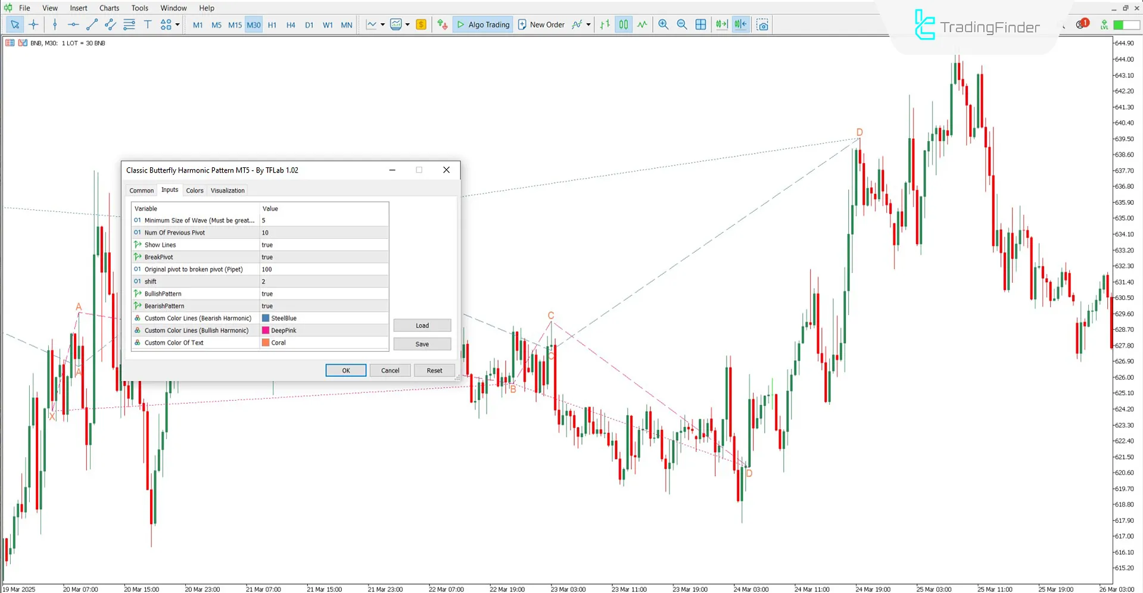
Task: Select the crosshair cursor tool
Action: pyautogui.click(x=33, y=24)
